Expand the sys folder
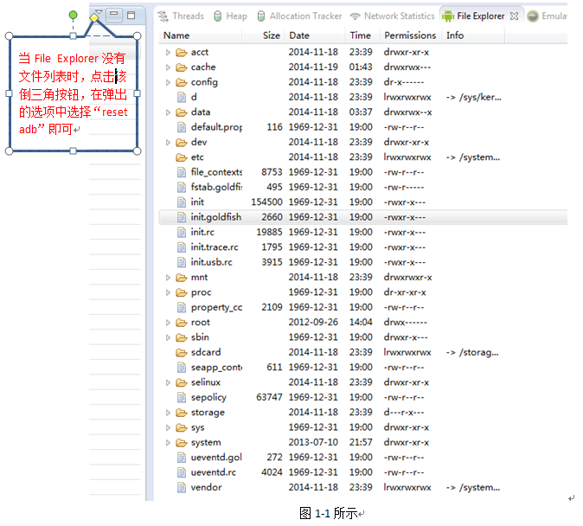The height and width of the screenshot is (526, 583). click(x=168, y=427)
